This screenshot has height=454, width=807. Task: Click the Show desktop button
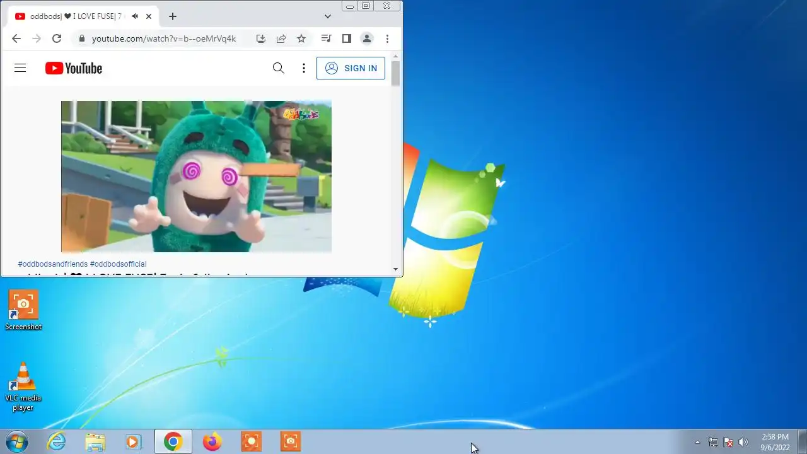tap(802, 441)
